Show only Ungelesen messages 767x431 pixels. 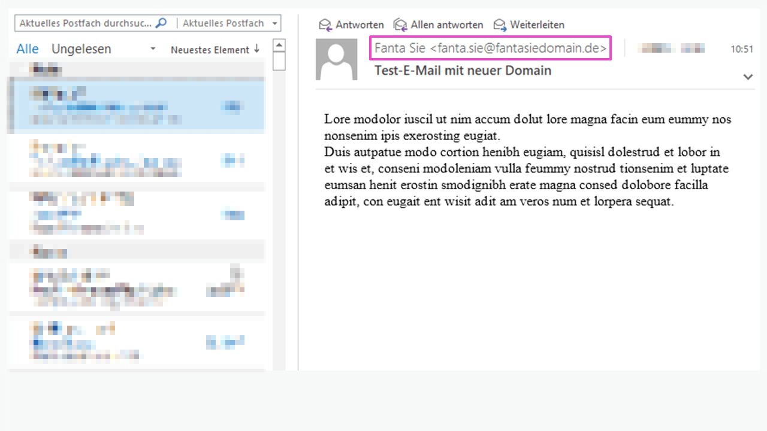[x=81, y=49]
